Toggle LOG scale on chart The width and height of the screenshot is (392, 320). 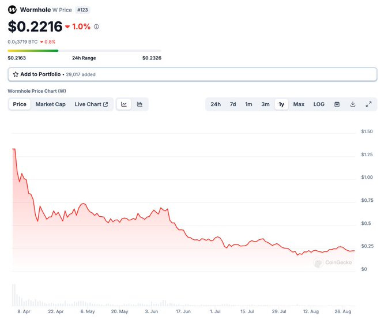[x=319, y=104]
